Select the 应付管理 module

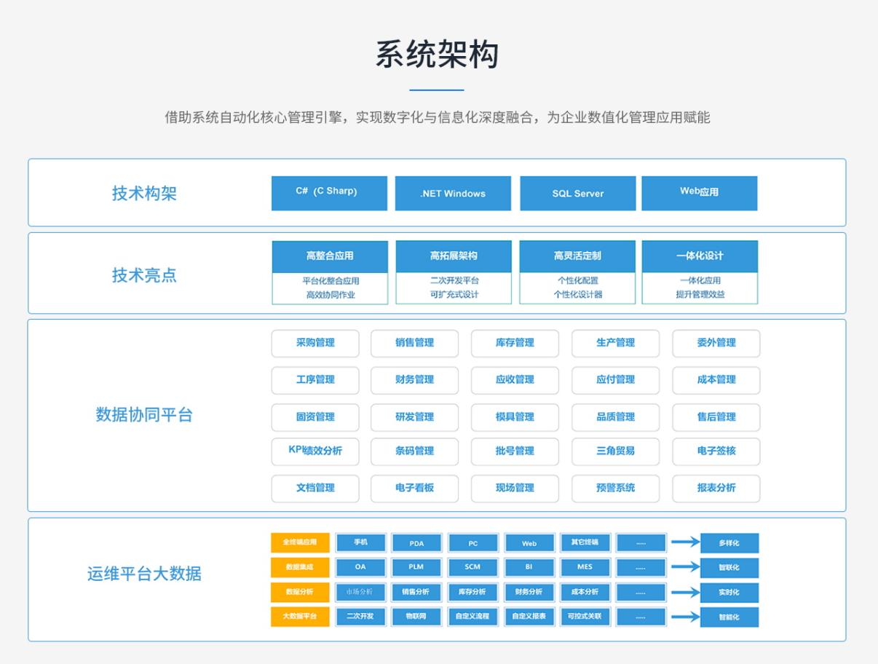(x=616, y=380)
